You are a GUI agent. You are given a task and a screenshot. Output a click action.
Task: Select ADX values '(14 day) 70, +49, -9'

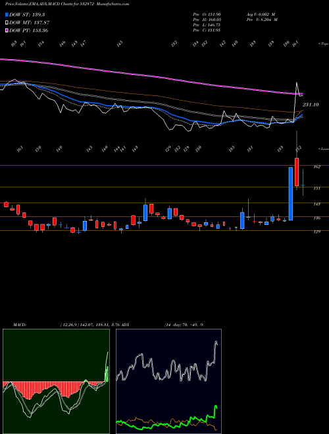[x=184, y=324]
